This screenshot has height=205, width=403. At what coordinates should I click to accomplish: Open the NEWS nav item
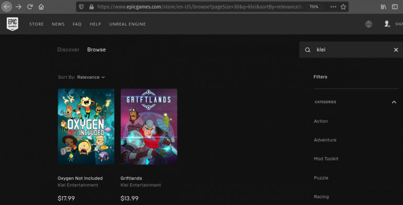coord(58,24)
